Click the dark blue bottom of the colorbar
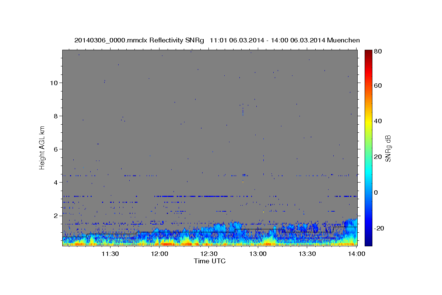The width and height of the screenshot is (442, 295). click(368, 242)
